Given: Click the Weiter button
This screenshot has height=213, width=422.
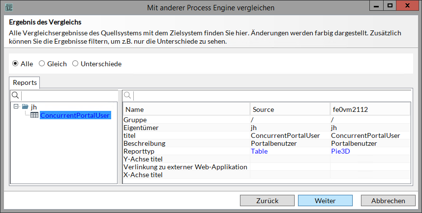Looking at the screenshot, I should pos(325,201).
